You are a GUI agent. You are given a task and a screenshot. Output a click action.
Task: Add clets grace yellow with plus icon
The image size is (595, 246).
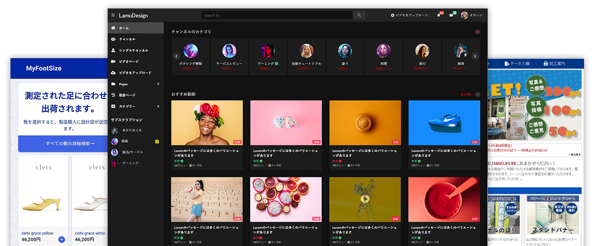62,240
